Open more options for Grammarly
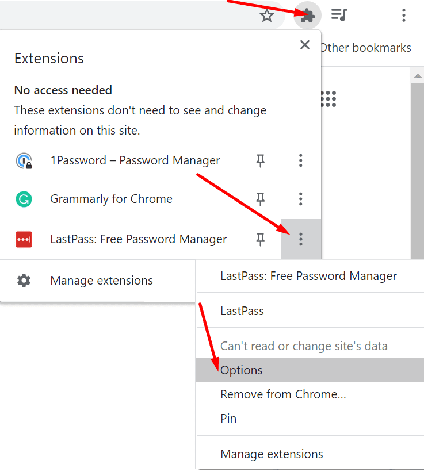Image resolution: width=424 pixels, height=472 pixels. pyautogui.click(x=300, y=199)
